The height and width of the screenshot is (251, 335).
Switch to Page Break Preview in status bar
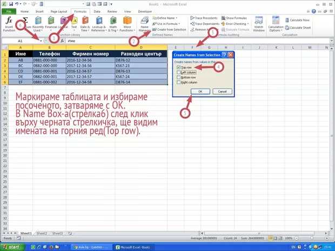point(280,238)
